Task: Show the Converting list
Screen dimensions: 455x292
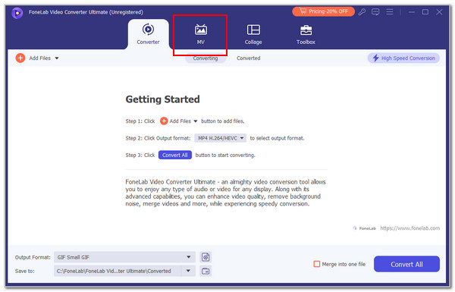Action: (206, 58)
